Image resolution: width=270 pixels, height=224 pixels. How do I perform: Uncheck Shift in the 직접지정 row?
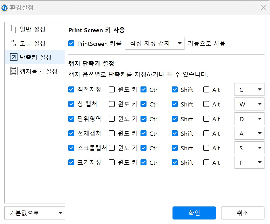tap(175, 89)
